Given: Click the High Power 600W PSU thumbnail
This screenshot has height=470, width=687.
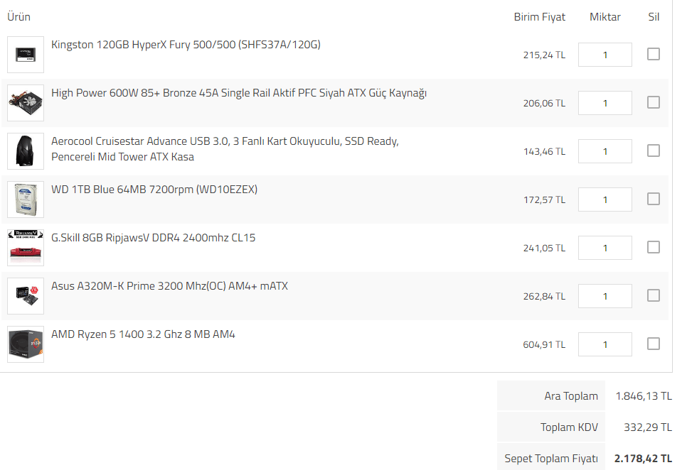Looking at the screenshot, I should point(26,103).
